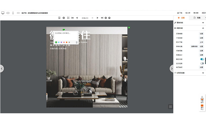
Task: Expand the 基础功能 section
Action: coord(203,23)
